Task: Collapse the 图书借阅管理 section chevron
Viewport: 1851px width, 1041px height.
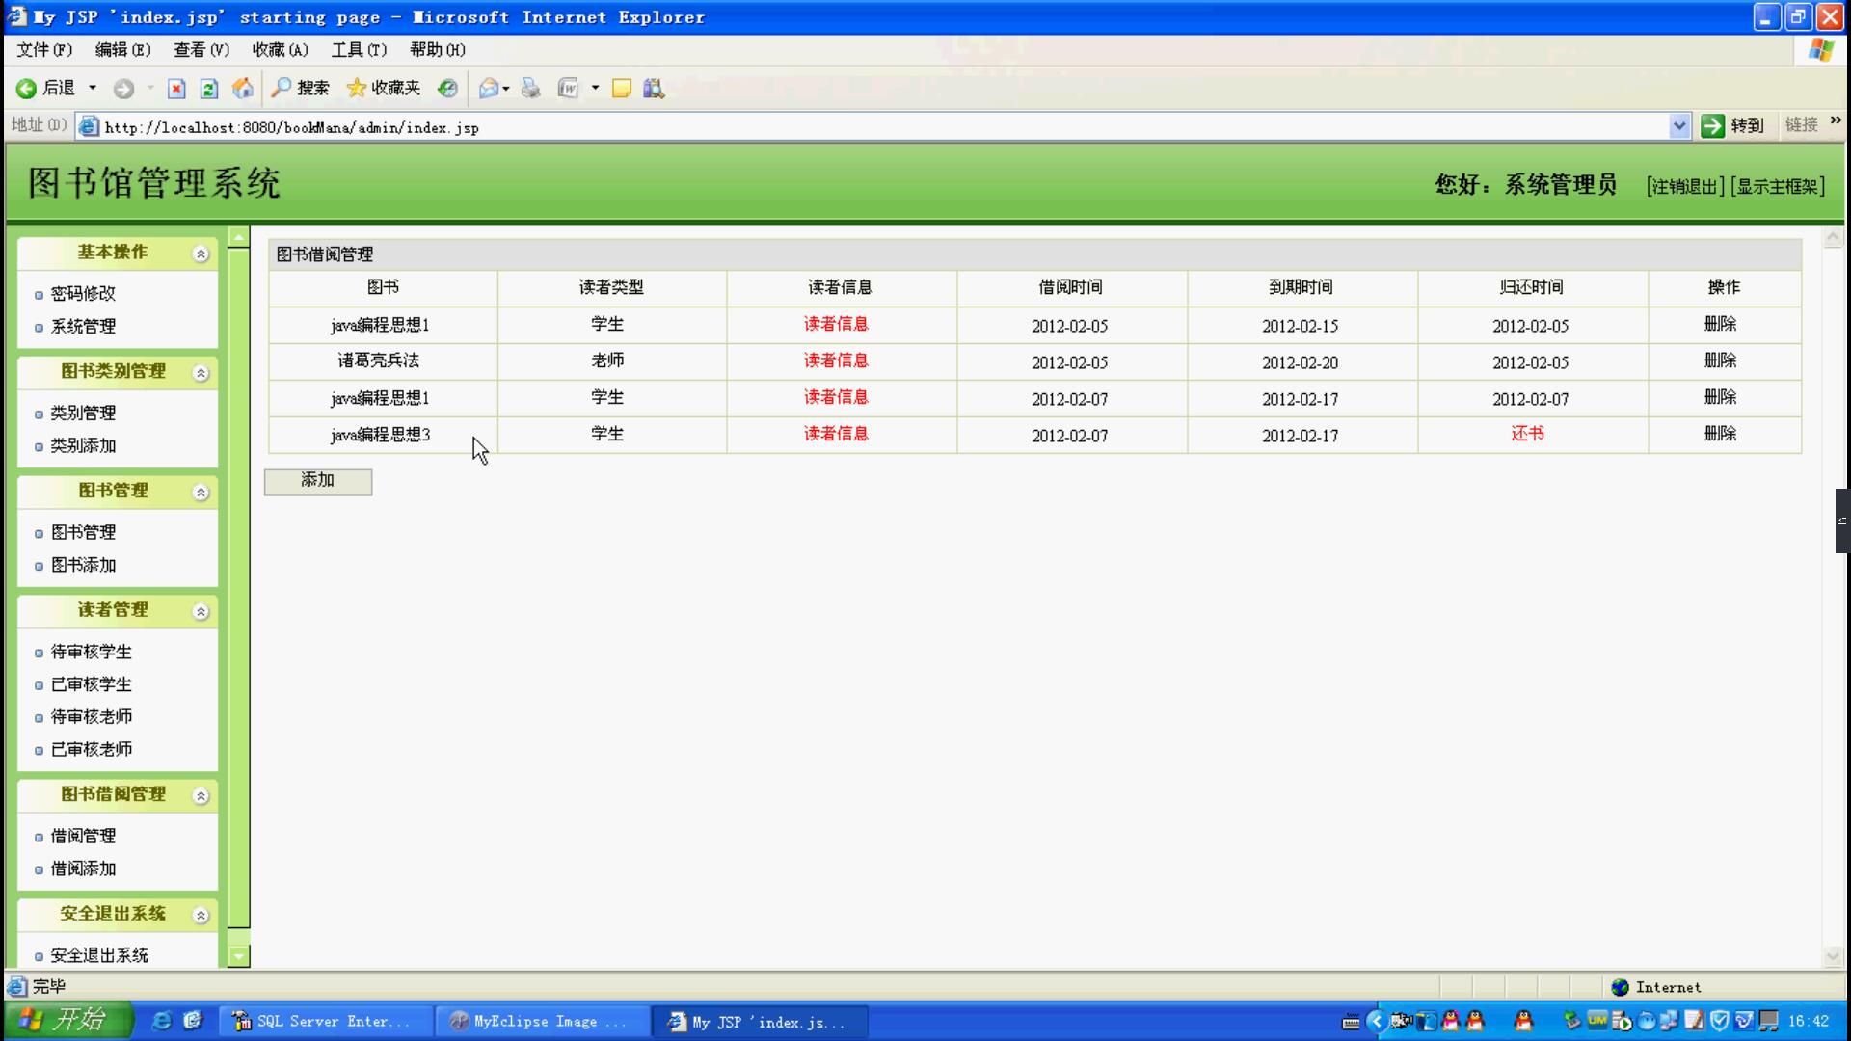Action: pyautogui.click(x=201, y=796)
